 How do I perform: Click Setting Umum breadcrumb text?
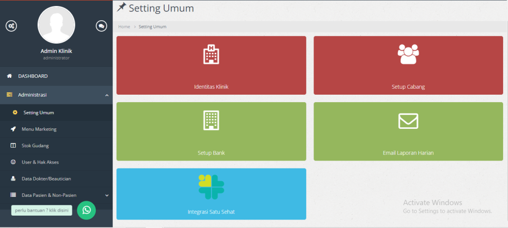point(153,27)
